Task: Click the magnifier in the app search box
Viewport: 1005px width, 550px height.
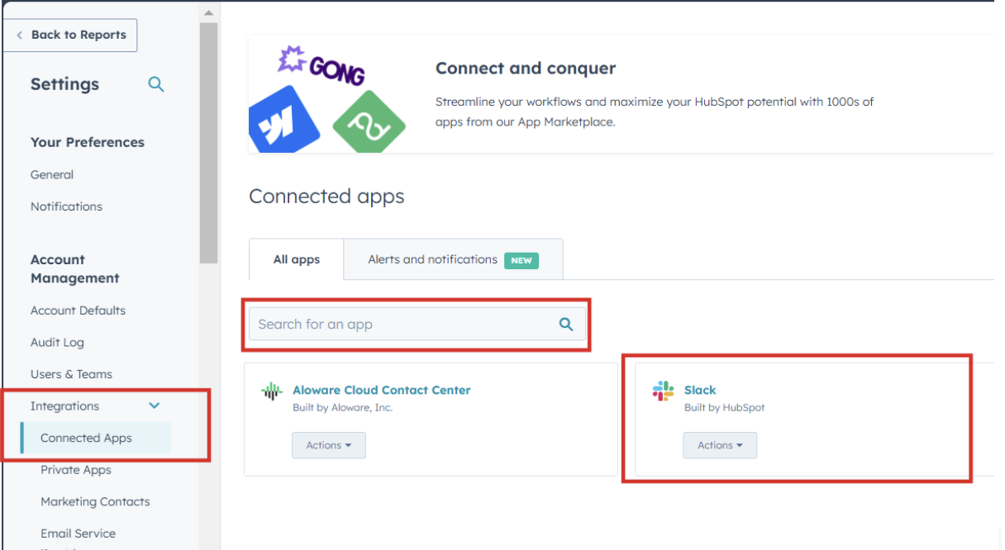Action: pyautogui.click(x=566, y=325)
